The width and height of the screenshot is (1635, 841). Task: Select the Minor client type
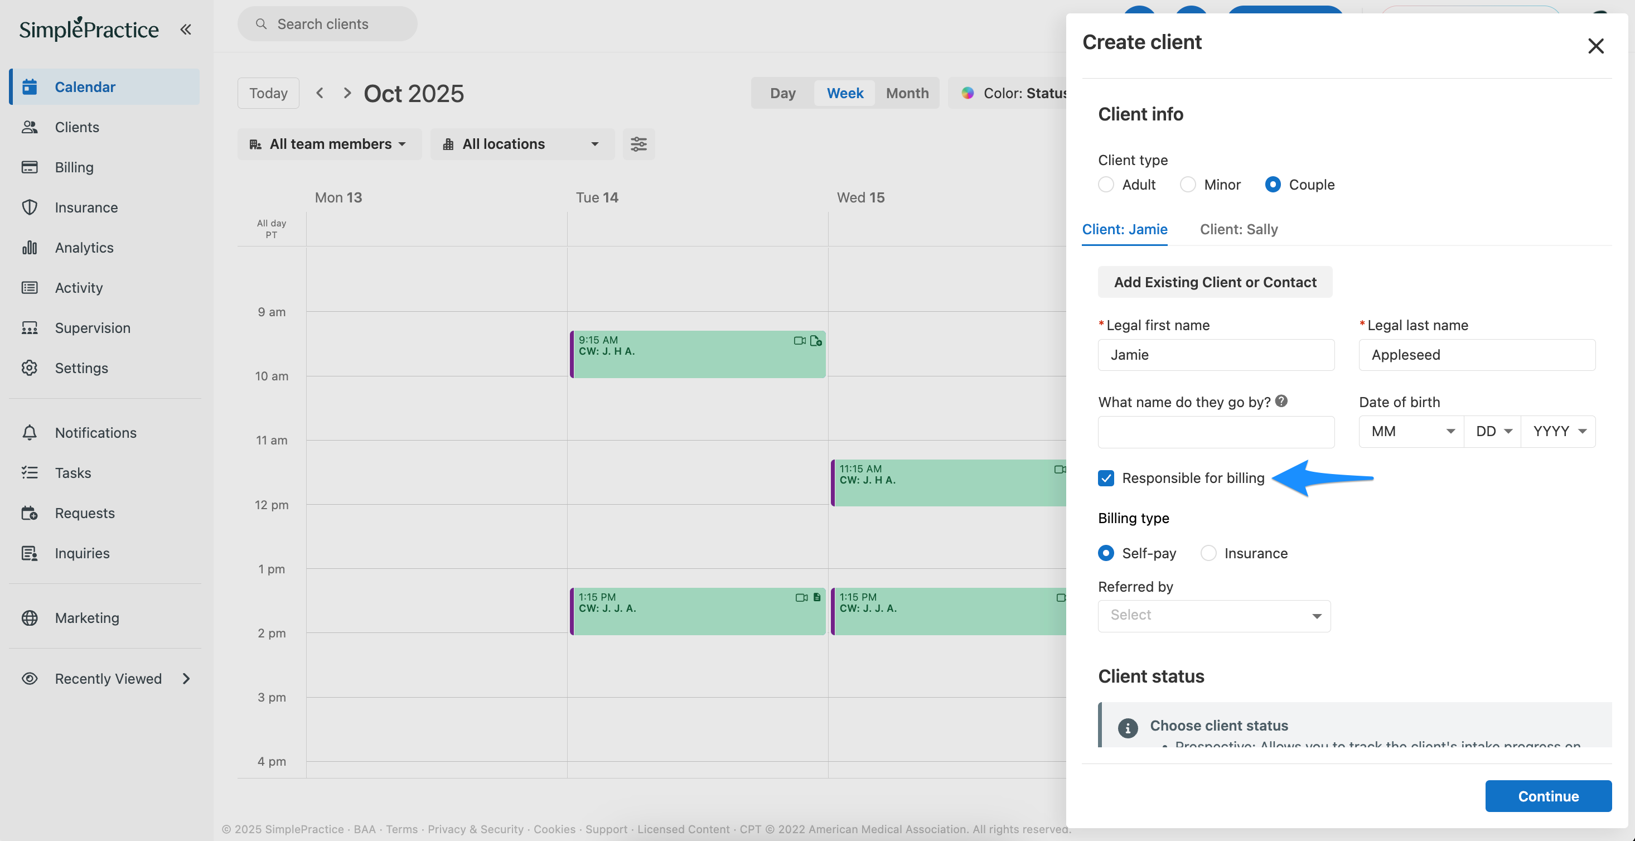[x=1188, y=185]
